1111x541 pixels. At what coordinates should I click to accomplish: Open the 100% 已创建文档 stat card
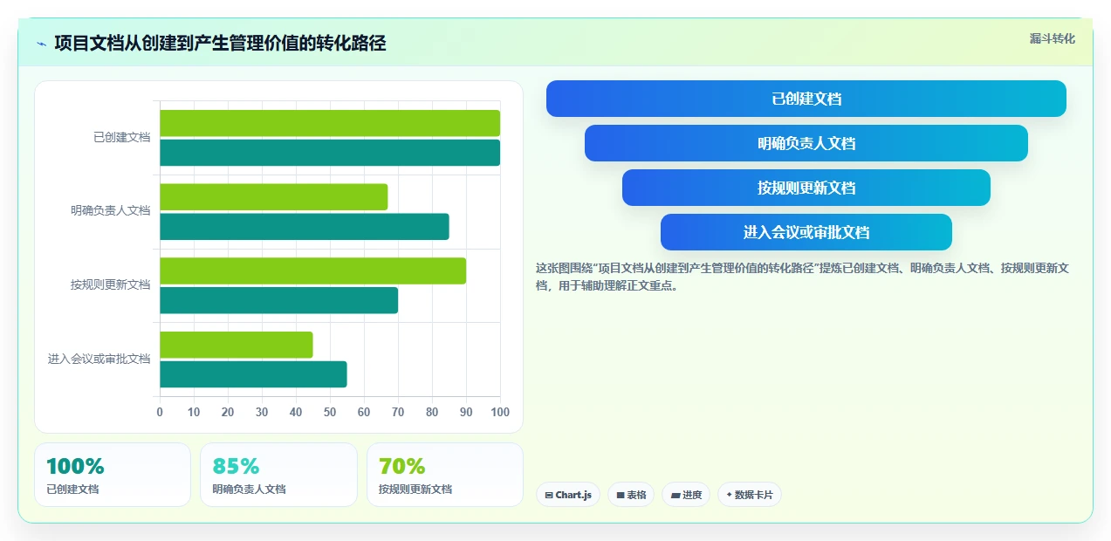113,475
